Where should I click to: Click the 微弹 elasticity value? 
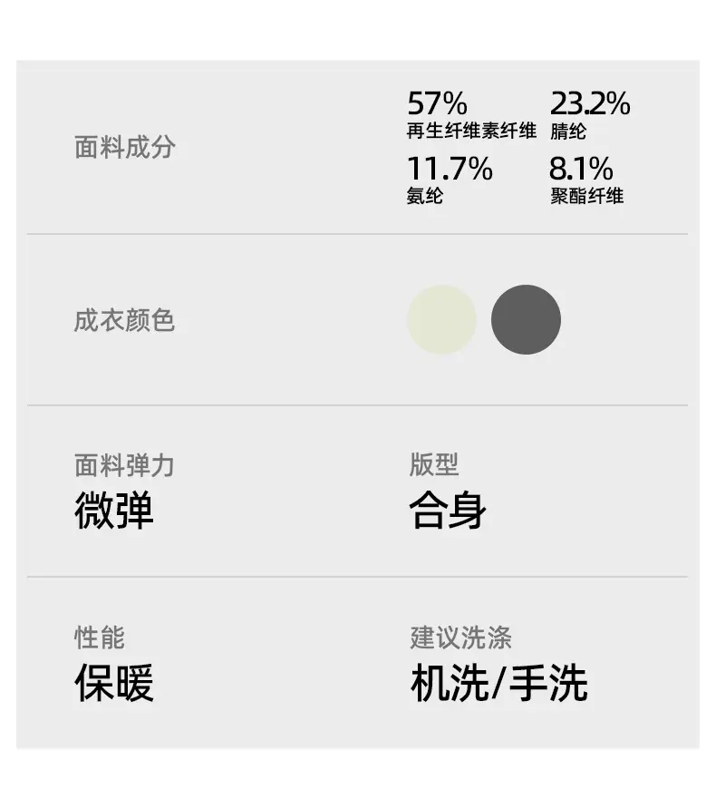tap(114, 511)
